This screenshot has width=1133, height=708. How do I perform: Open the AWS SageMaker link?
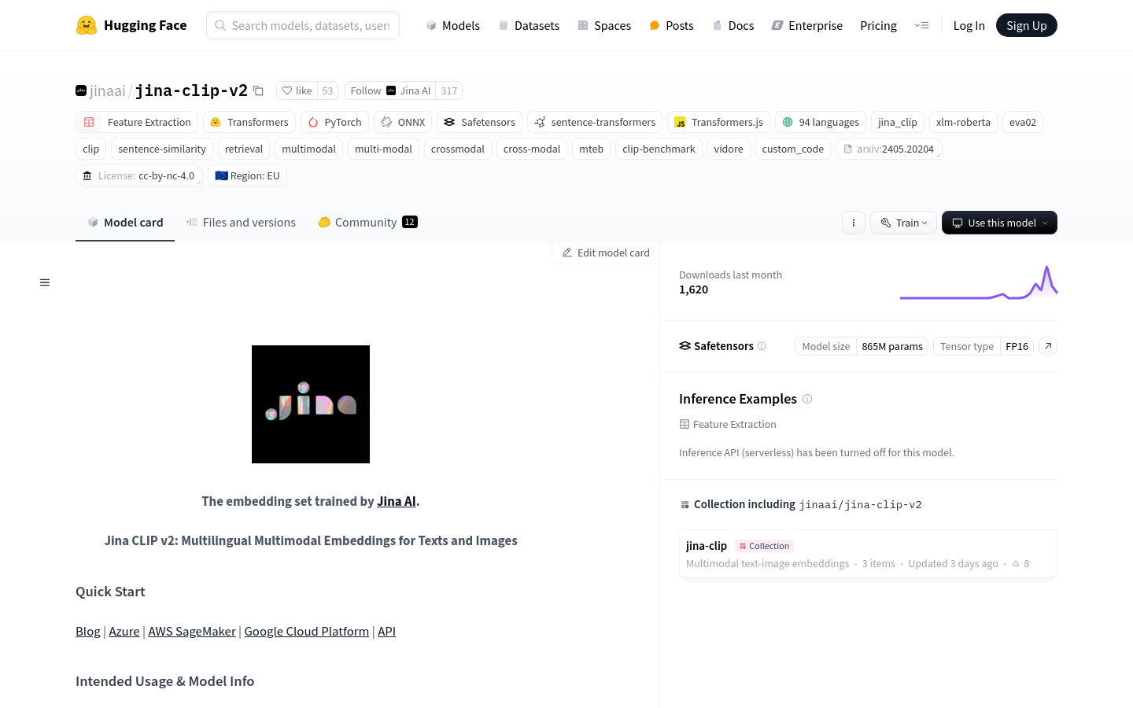click(192, 631)
